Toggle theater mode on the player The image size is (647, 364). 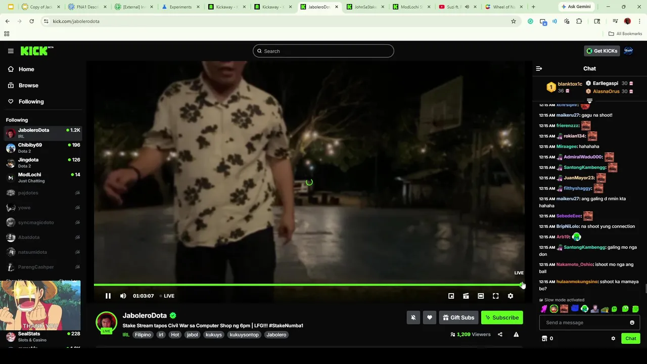(x=481, y=296)
